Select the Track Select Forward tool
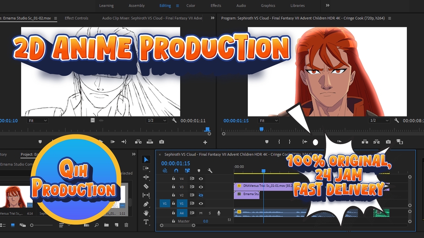424x238 pixels. 146,168
